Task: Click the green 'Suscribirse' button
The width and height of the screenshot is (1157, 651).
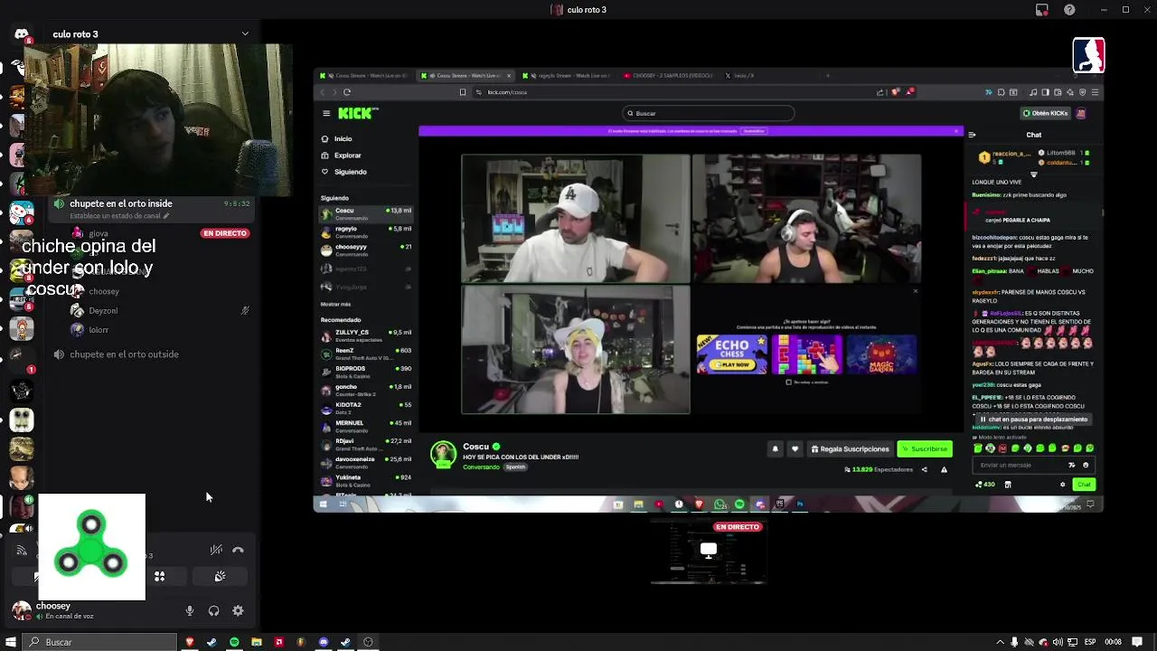Action: [x=925, y=449]
